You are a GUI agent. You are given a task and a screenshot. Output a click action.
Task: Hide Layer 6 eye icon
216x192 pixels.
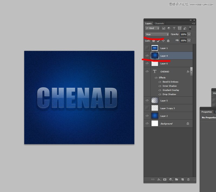(147, 63)
